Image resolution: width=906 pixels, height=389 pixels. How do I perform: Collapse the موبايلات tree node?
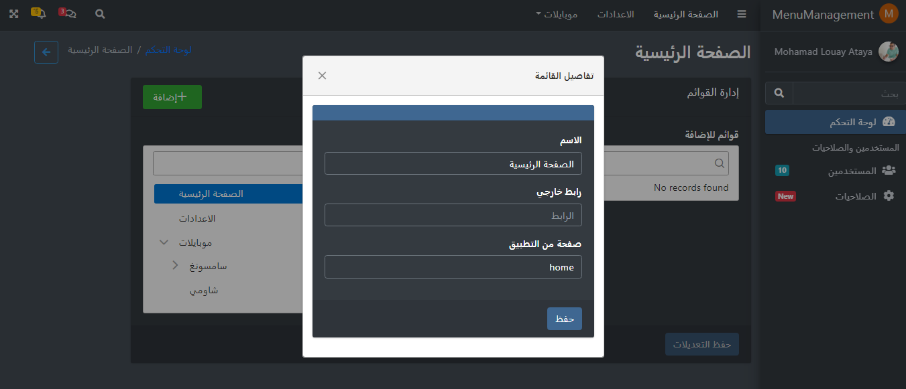[164, 242]
